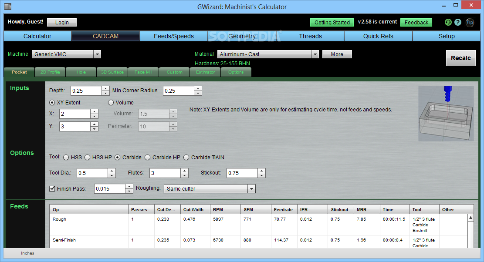484x262 pixels.
Task: Open the 3D Surface sub-tab
Action: pyautogui.click(x=112, y=72)
